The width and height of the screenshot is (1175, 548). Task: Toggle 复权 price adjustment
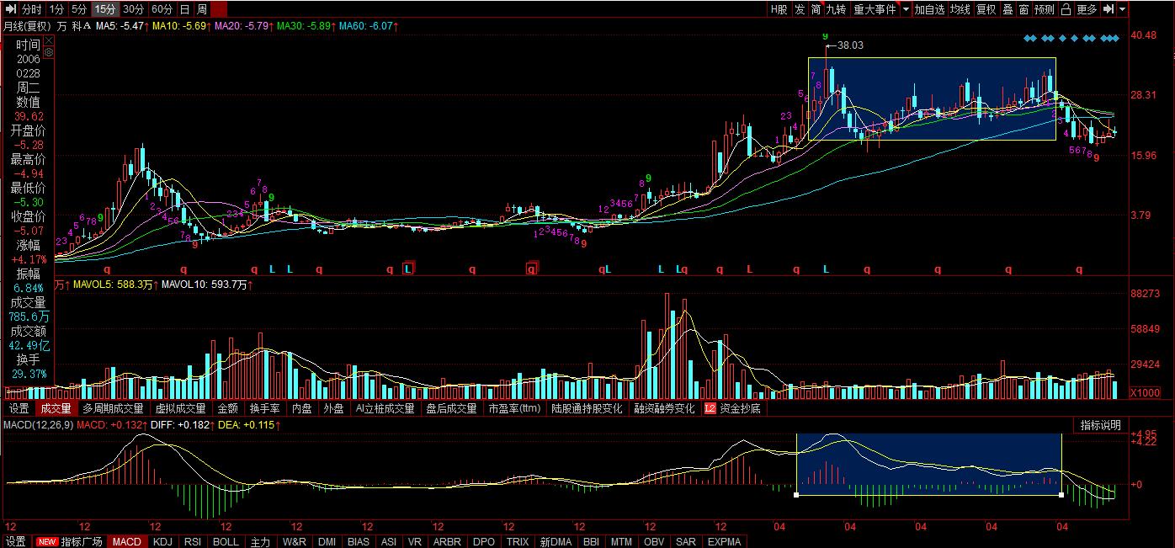pos(985,9)
